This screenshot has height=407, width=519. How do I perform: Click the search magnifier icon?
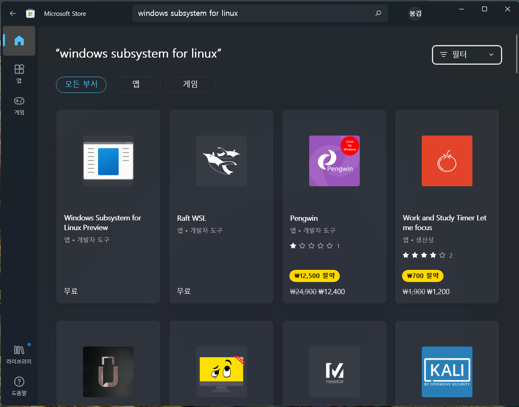(378, 13)
